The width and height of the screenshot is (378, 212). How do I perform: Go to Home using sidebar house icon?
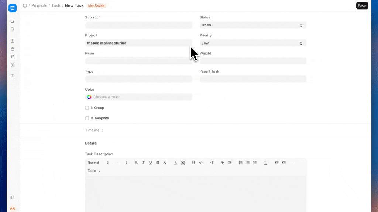(x=12, y=41)
